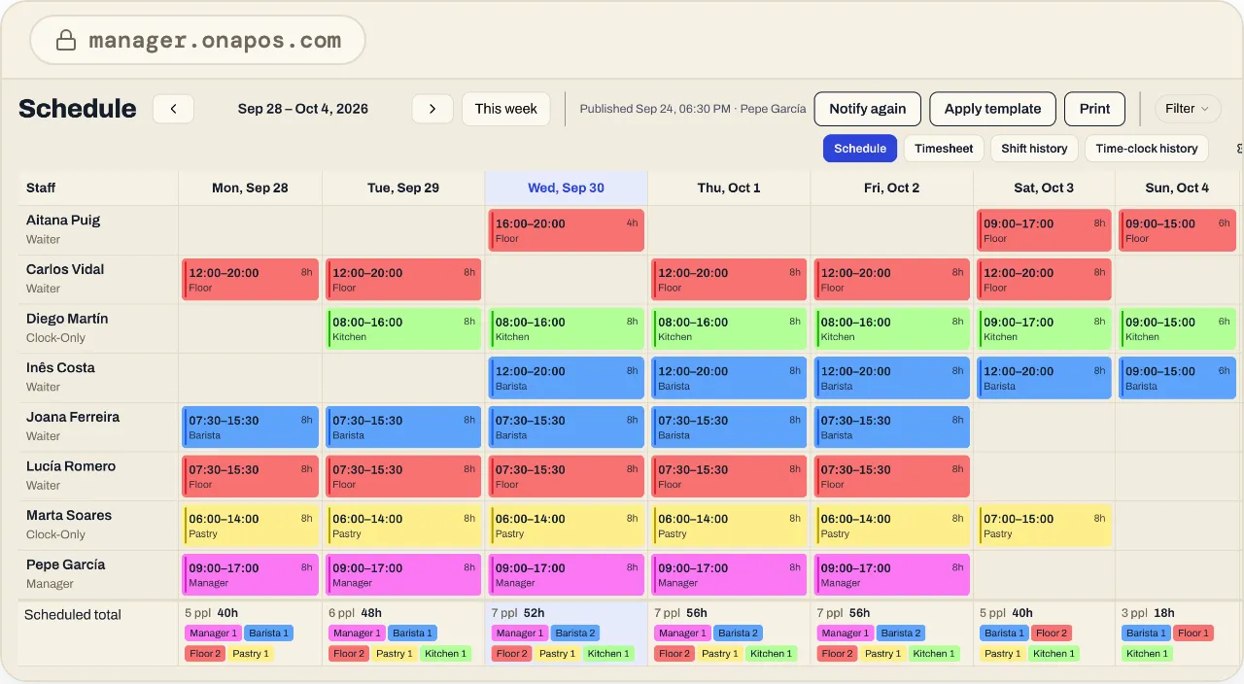Click staff name Diego Martín
Screen dimensions: 1244x684
pyautogui.click(x=67, y=319)
